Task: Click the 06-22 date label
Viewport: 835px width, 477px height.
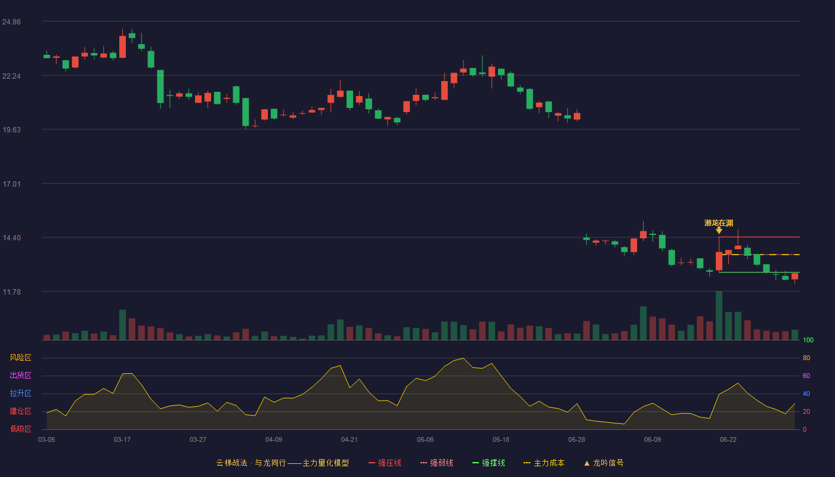Action: click(728, 439)
